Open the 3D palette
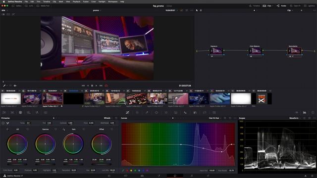 click(x=214, y=112)
